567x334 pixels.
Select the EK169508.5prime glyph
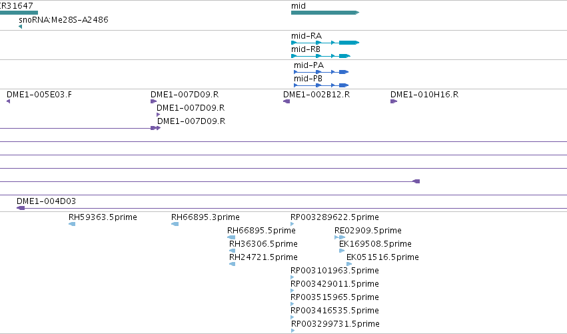[342, 251]
